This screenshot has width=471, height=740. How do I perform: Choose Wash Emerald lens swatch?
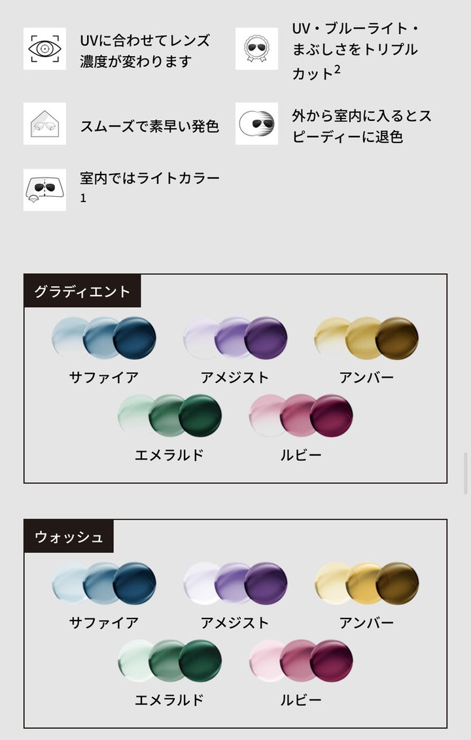169,661
